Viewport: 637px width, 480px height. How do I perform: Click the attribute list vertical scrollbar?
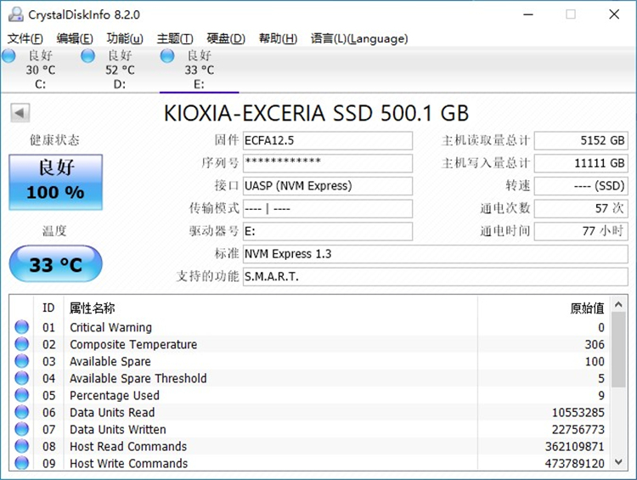pos(620,382)
